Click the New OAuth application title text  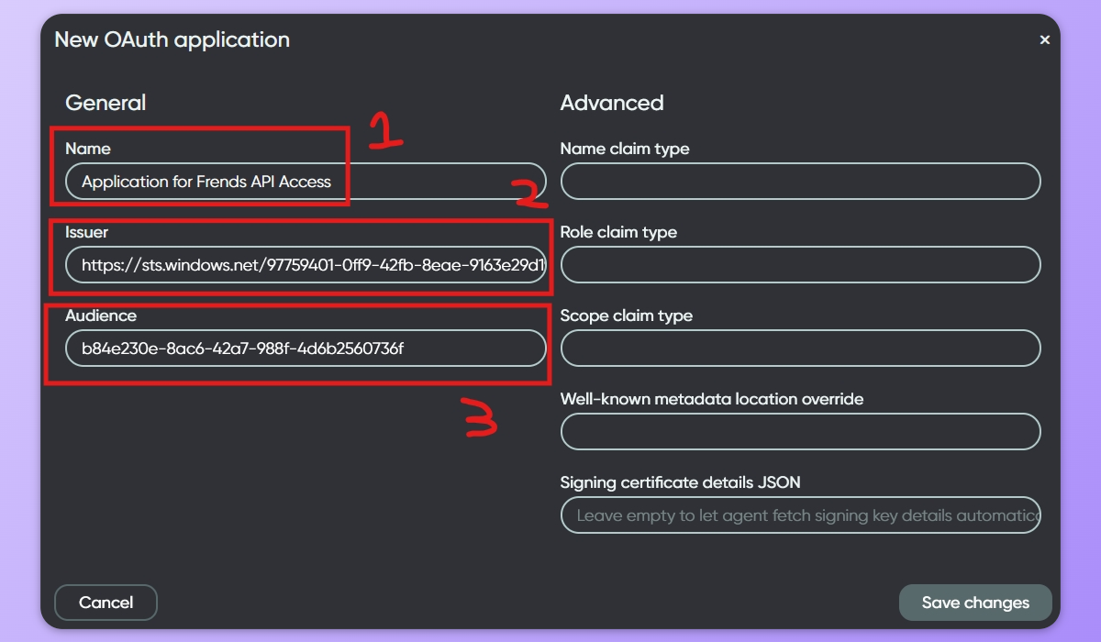coord(172,39)
